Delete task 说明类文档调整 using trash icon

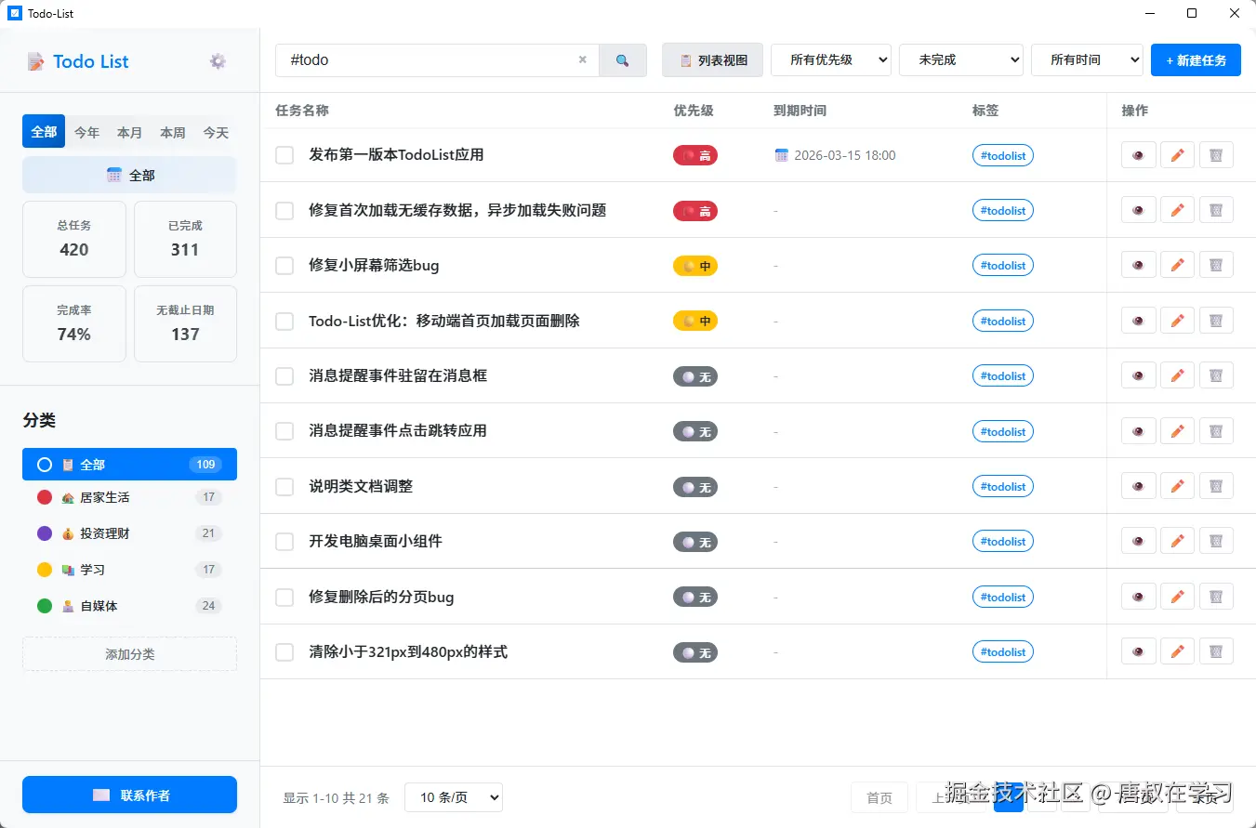click(x=1216, y=485)
